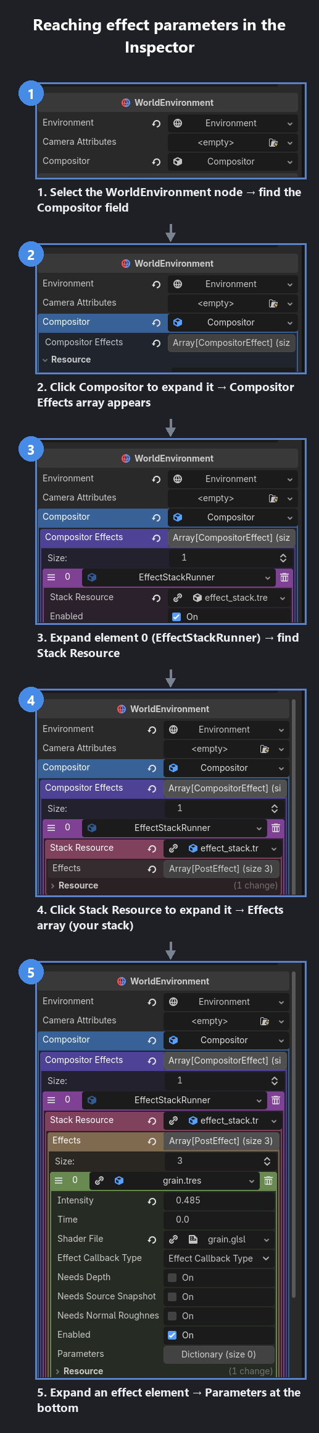Click Array[CompositorEffect] button in step 3 panel
The height and width of the screenshot is (1433, 319).
click(x=231, y=538)
